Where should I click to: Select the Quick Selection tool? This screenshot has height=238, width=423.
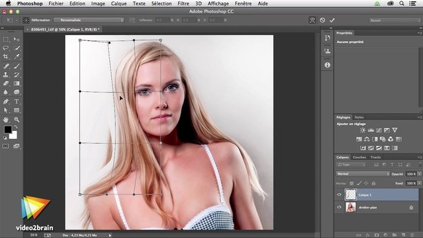pos(17,48)
